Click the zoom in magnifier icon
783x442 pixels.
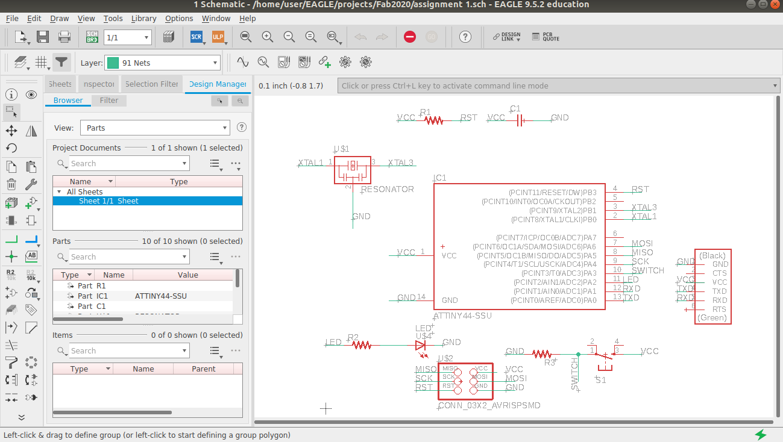pyautogui.click(x=267, y=37)
